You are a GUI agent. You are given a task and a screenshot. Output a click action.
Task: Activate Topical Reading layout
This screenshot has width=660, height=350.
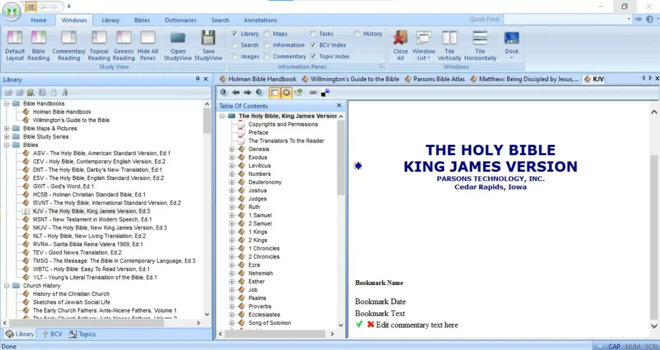[x=99, y=45]
